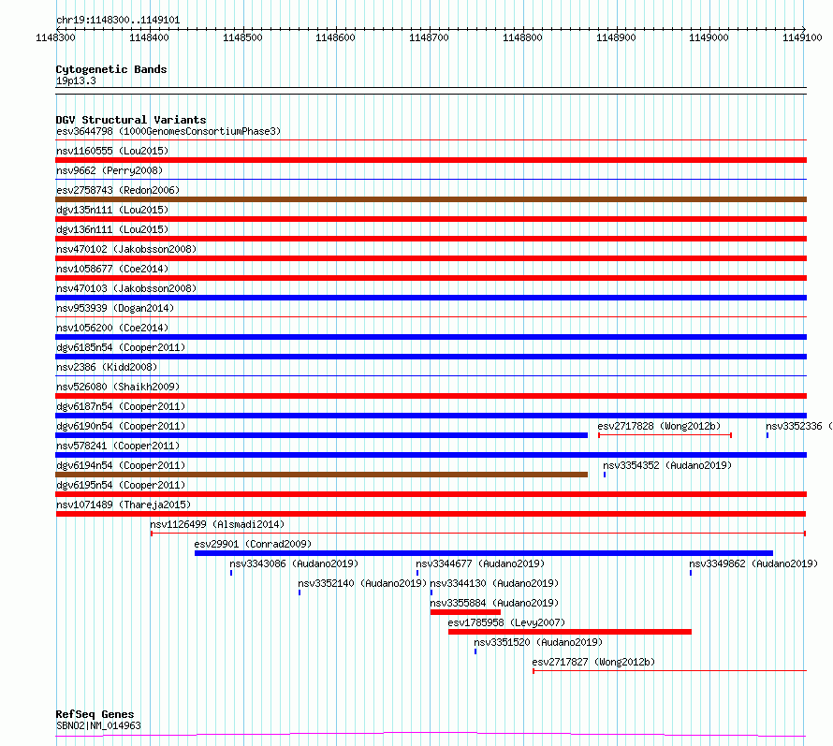
Task: Click the blue bar of esv29901 (Conrad2009)
Action: 484,553
